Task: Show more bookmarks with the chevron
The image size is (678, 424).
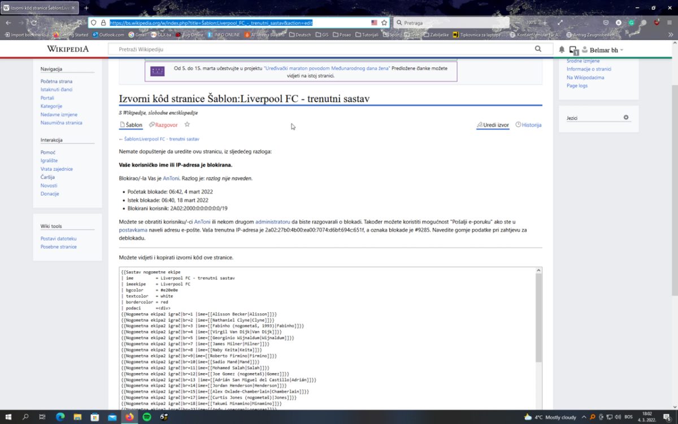Action: (x=671, y=34)
